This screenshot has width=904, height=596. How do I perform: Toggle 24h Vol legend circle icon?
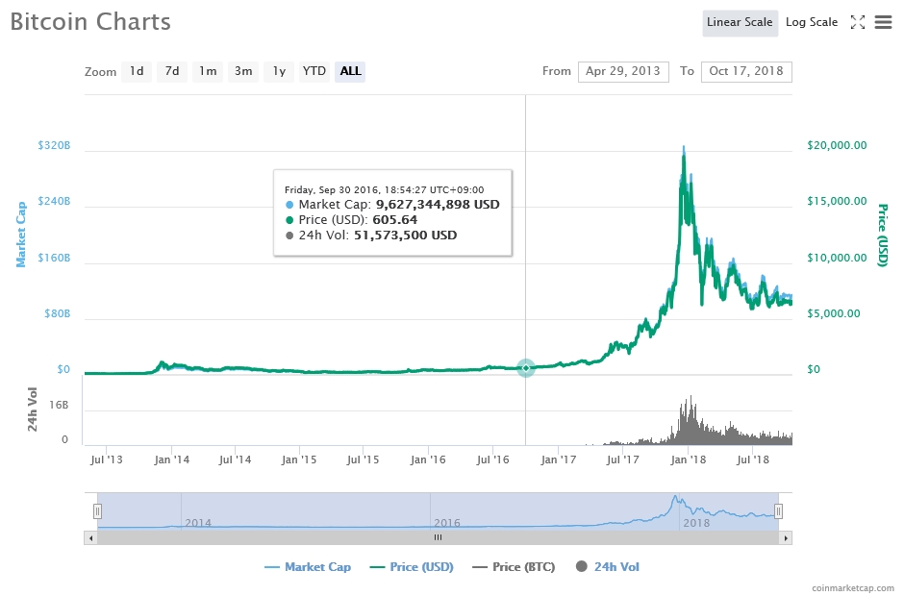pos(582,567)
